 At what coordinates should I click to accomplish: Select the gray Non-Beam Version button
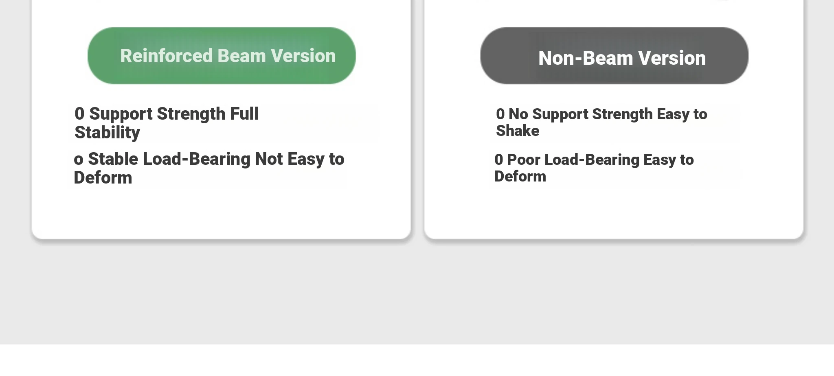pyautogui.click(x=614, y=56)
